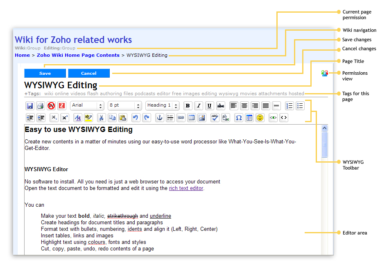Open find and replace
This screenshot has height=268, width=389.
coord(226,118)
